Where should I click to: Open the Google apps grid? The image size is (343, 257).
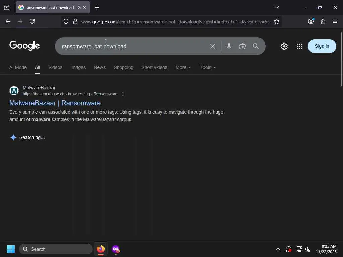300,46
